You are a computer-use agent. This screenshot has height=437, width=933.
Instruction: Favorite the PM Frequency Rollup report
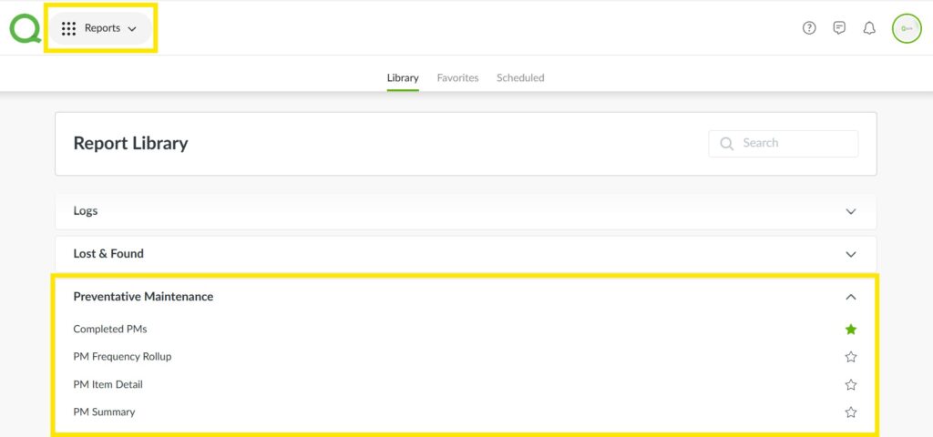click(851, 357)
